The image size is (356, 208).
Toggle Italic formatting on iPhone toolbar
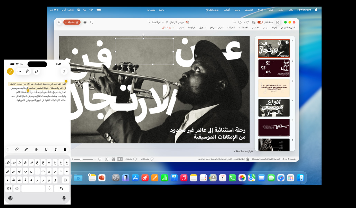coord(55,150)
